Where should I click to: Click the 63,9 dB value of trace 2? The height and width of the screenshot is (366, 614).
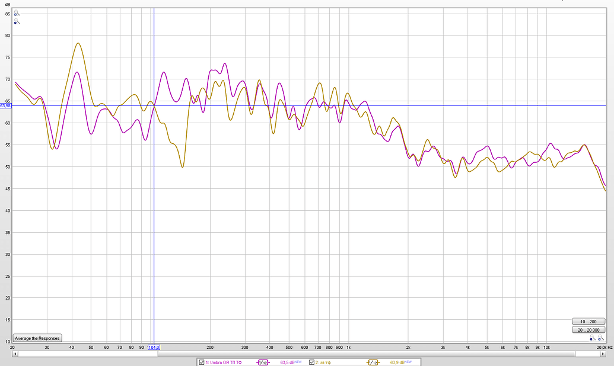[x=397, y=362]
